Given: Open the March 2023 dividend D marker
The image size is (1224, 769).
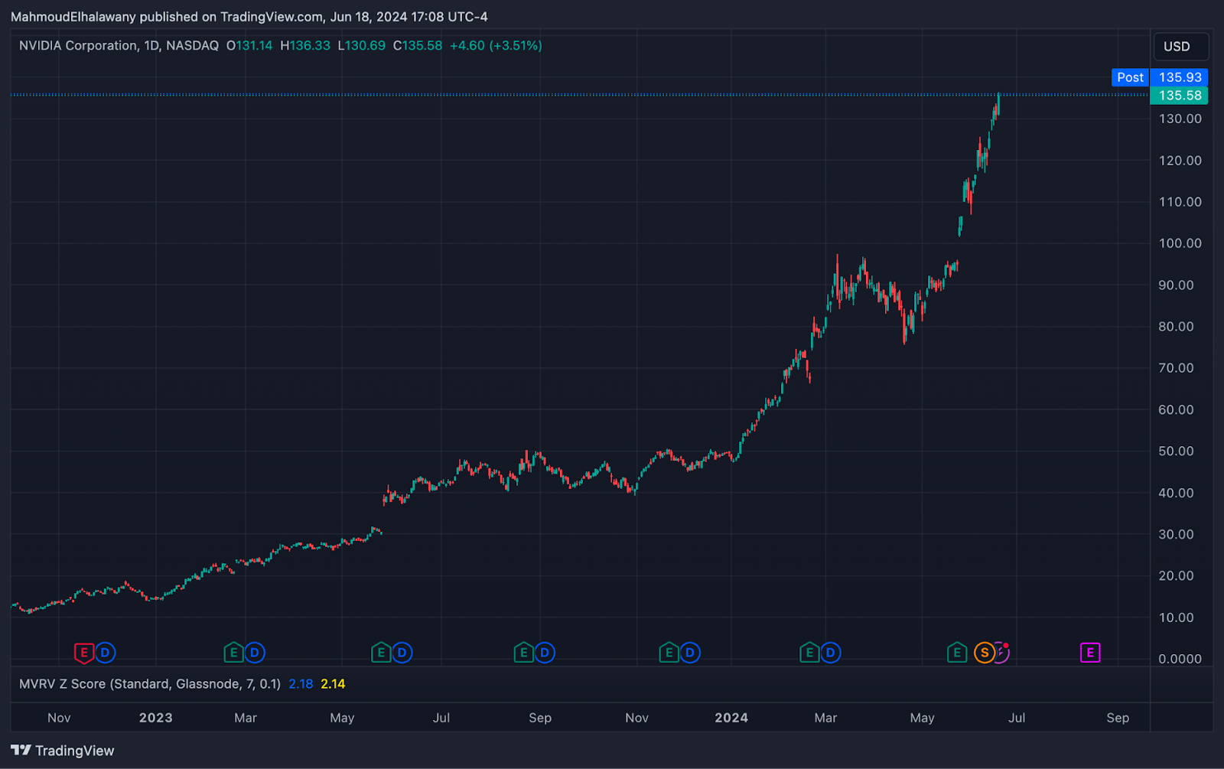Looking at the screenshot, I should tap(255, 653).
